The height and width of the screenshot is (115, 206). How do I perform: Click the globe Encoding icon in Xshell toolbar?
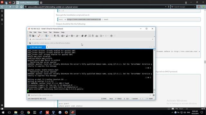pos(72,36)
